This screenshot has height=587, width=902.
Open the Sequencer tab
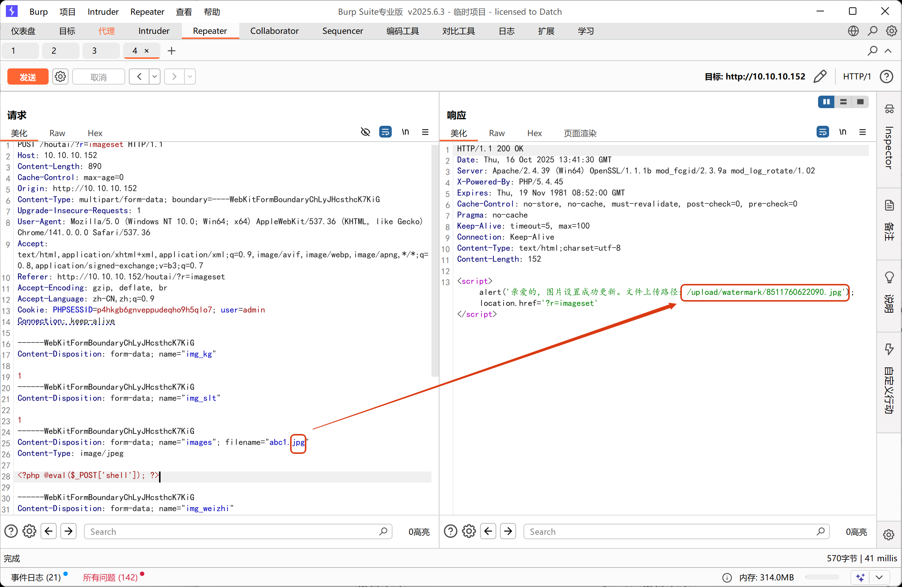click(343, 31)
